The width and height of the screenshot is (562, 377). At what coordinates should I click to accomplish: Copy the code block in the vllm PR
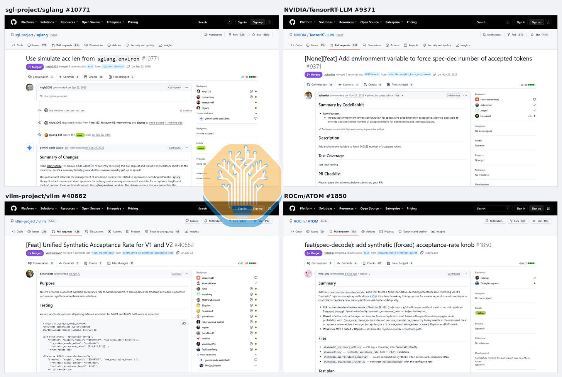click(x=184, y=324)
